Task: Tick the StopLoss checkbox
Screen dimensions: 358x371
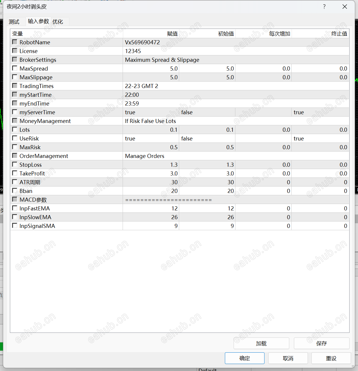Action: coord(15,164)
